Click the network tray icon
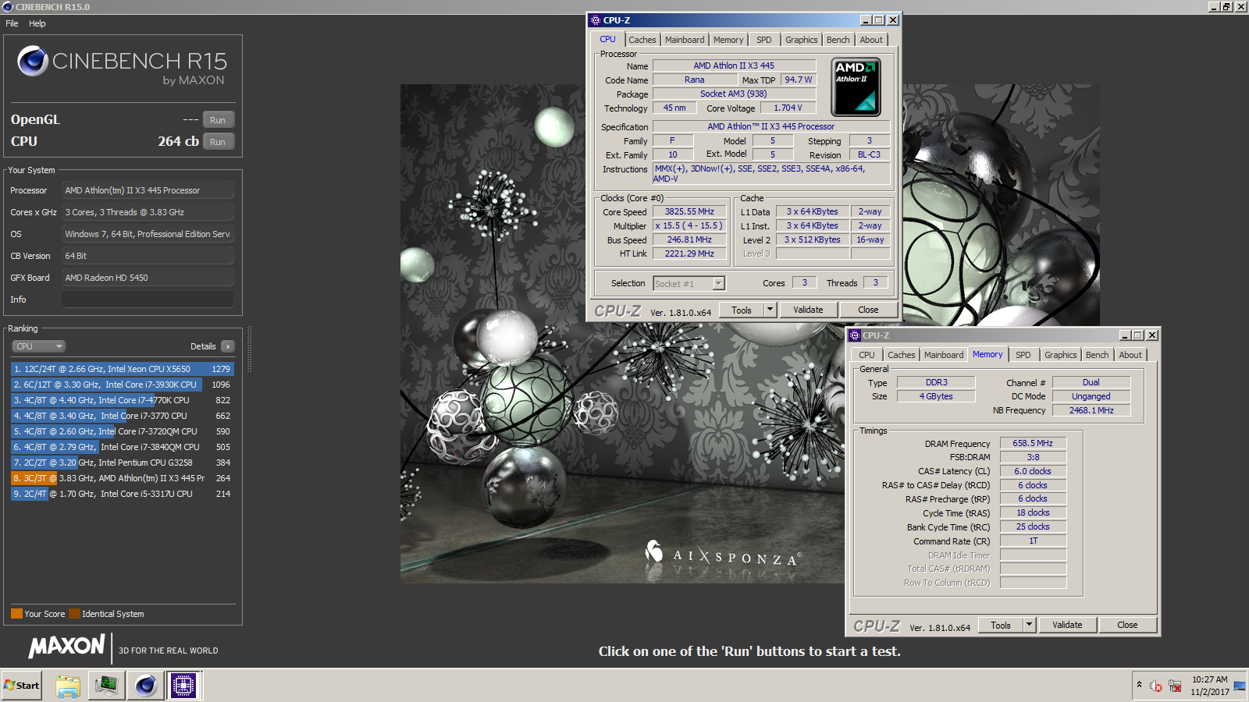This screenshot has height=702, width=1249. (1175, 686)
